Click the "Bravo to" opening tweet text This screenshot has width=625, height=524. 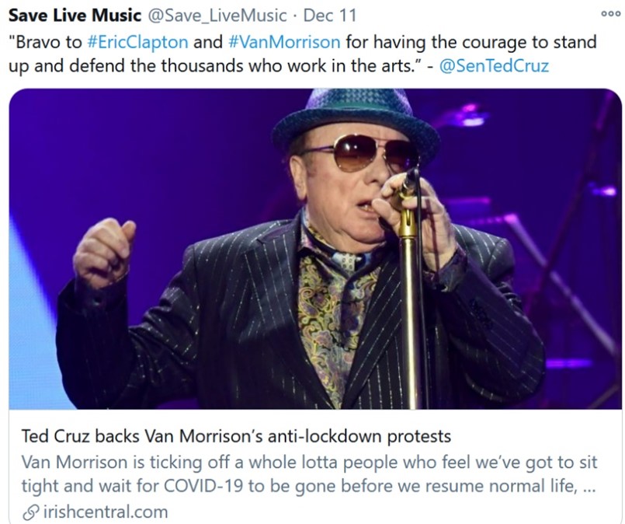coord(43,40)
